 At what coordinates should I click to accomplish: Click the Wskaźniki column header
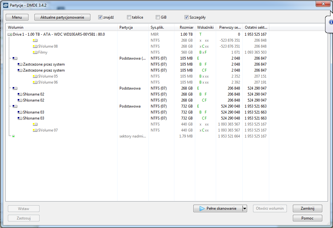[x=205, y=27]
